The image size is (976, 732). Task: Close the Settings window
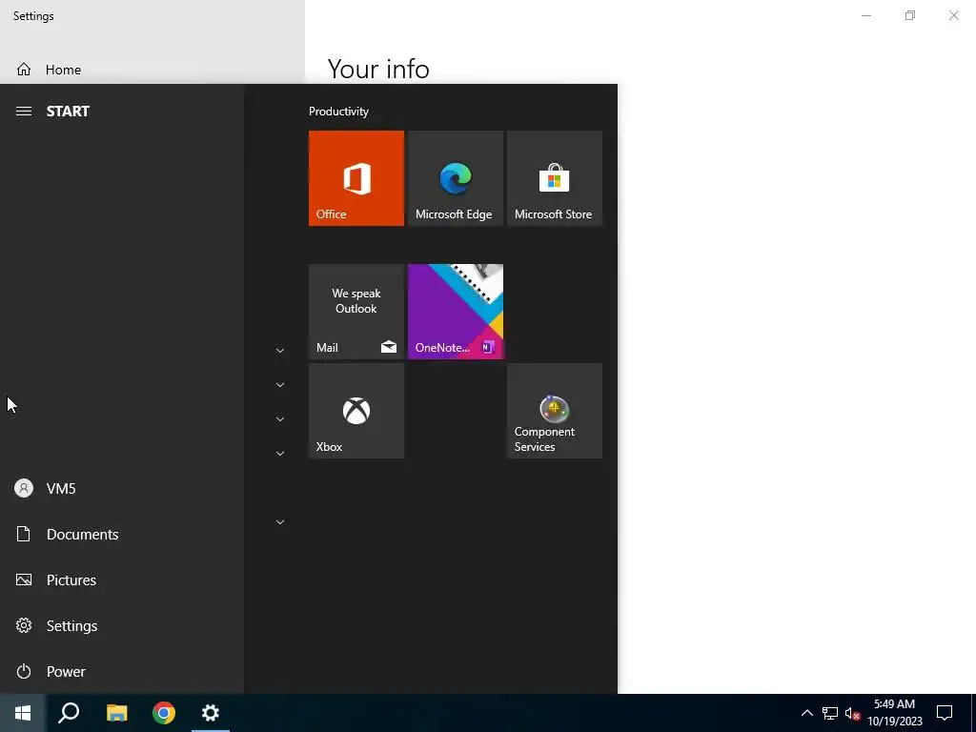(953, 15)
